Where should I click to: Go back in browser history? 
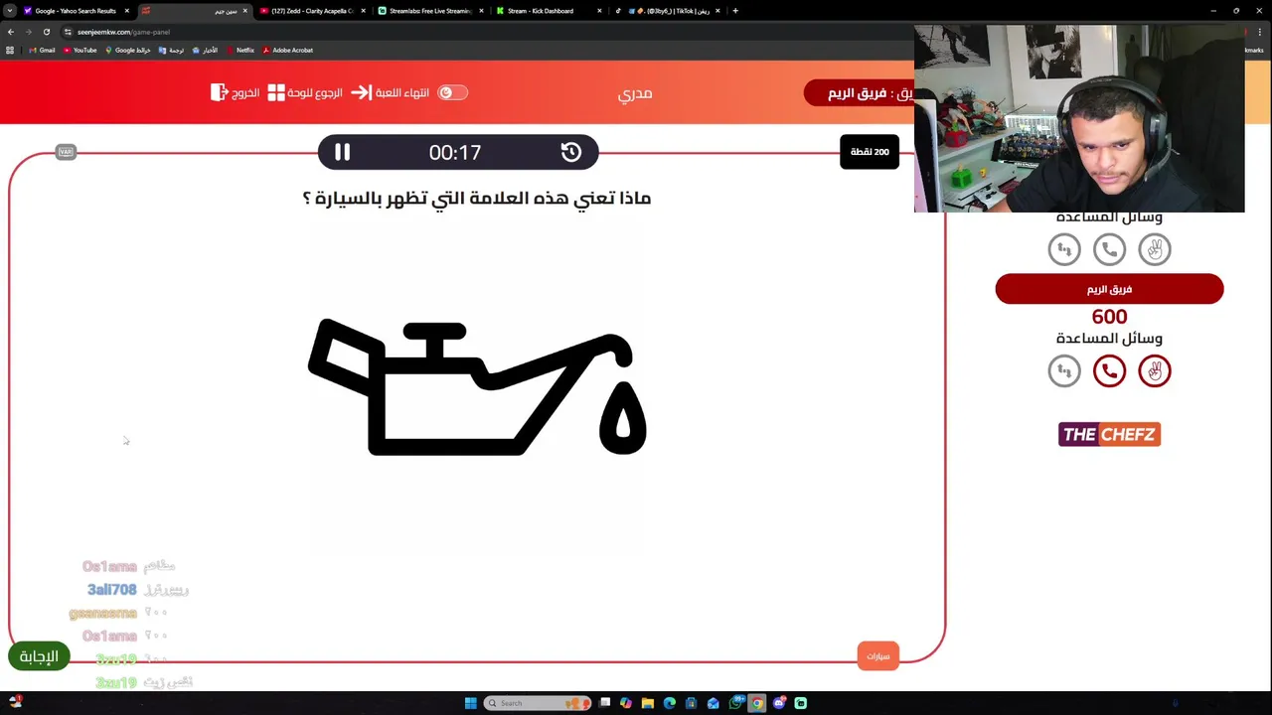10,32
